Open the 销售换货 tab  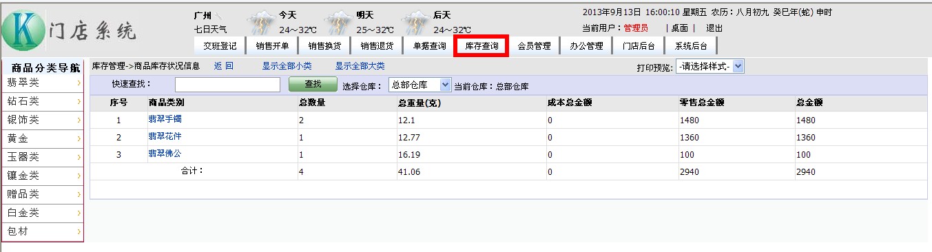click(324, 46)
